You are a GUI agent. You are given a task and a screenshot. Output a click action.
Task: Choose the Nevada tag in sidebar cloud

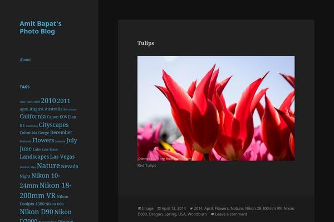click(70, 167)
